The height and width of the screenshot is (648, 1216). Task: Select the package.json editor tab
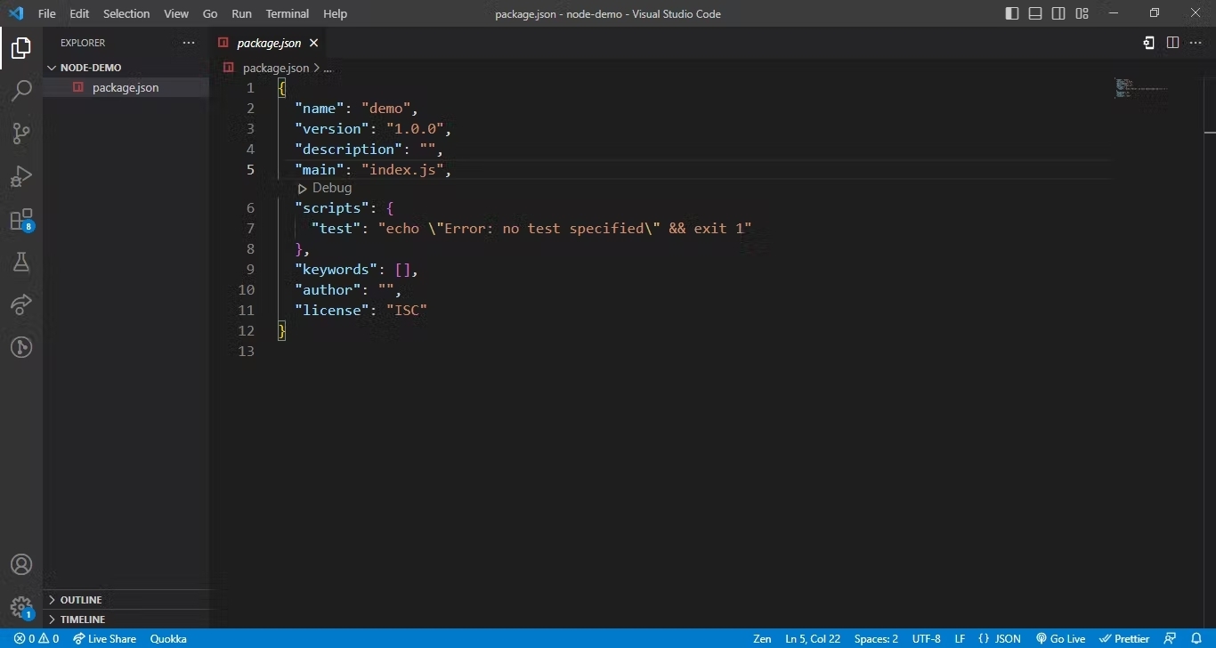pyautogui.click(x=267, y=43)
